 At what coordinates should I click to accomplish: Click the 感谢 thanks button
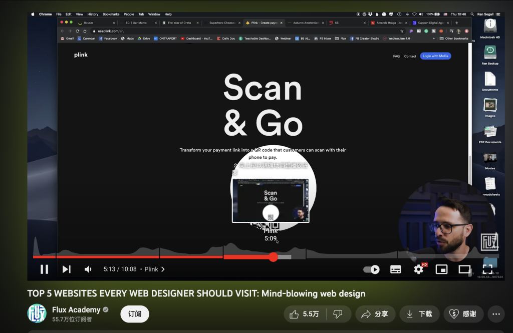click(463, 314)
